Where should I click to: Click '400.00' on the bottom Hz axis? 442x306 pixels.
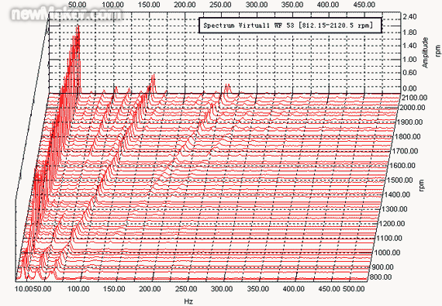pos(293,289)
